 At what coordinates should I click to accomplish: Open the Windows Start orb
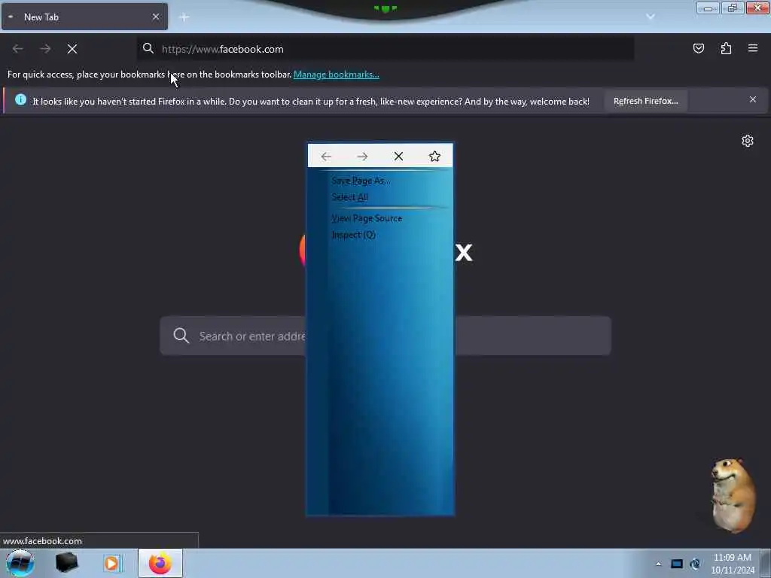pos(20,563)
